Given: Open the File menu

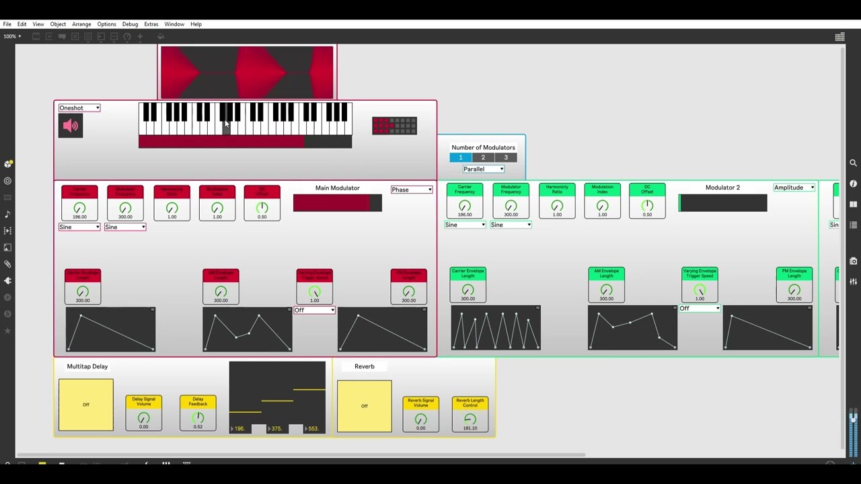Looking at the screenshot, I should [x=7, y=24].
